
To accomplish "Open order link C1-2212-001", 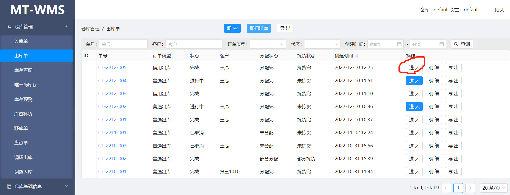I will click(x=112, y=120).
